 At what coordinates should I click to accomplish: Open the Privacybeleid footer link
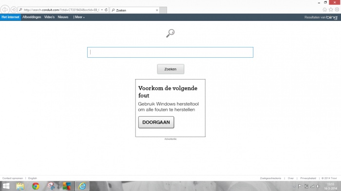tap(308, 178)
